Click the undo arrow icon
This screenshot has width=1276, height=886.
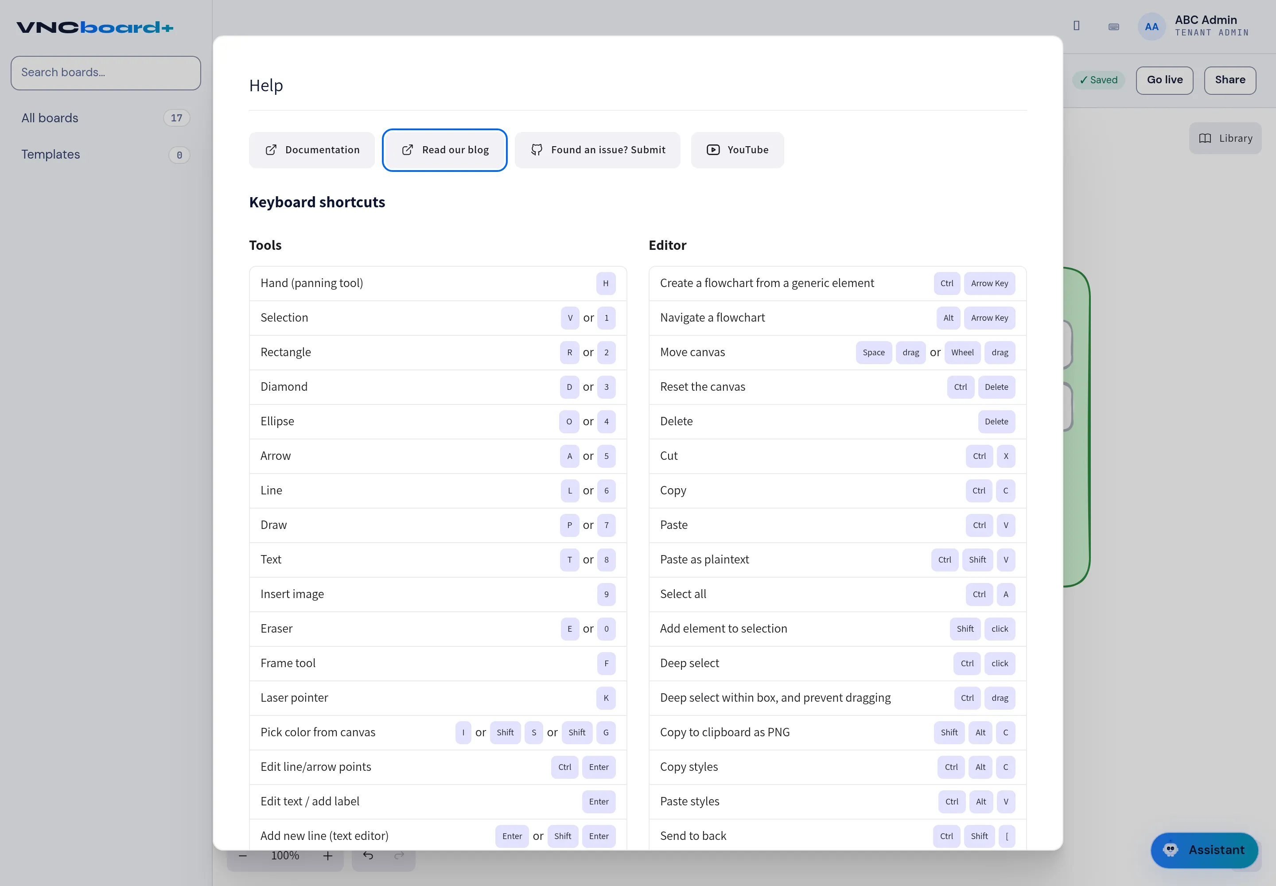[x=368, y=855]
